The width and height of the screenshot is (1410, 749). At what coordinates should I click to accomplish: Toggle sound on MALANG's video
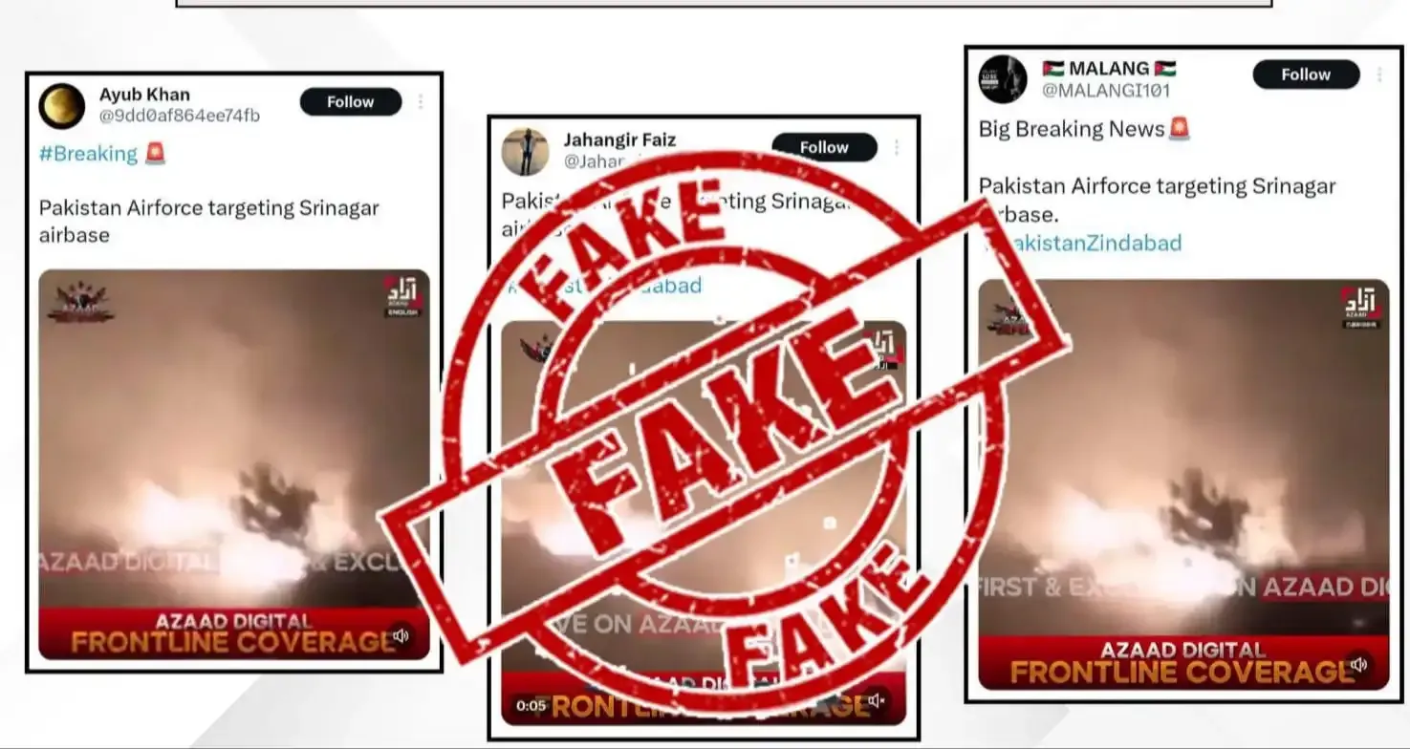click(1359, 664)
